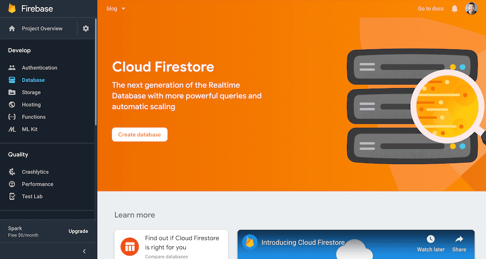
Task: Click the Functions brackets icon
Action: click(12, 117)
